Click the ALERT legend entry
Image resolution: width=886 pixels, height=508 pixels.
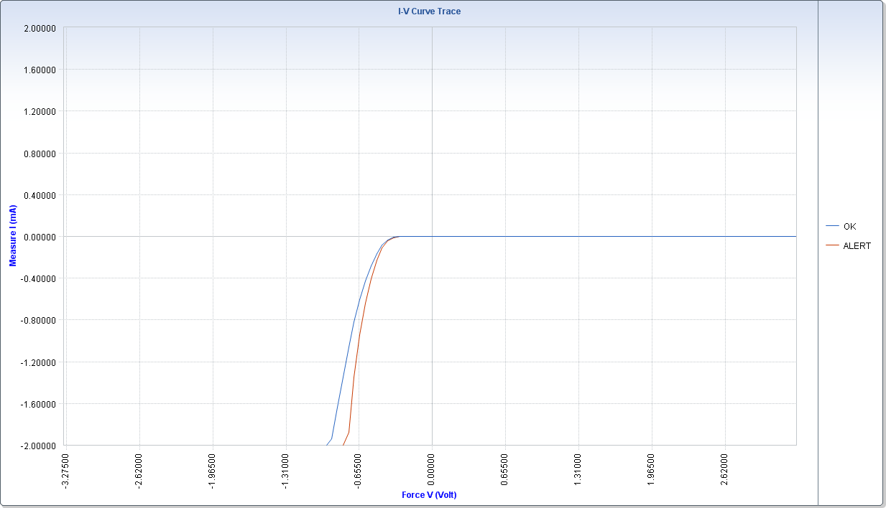pyautogui.click(x=848, y=246)
